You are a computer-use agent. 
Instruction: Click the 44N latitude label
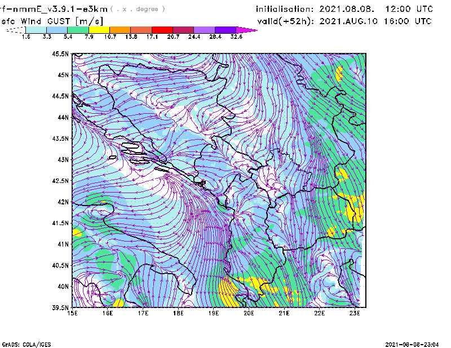[x=63, y=117]
